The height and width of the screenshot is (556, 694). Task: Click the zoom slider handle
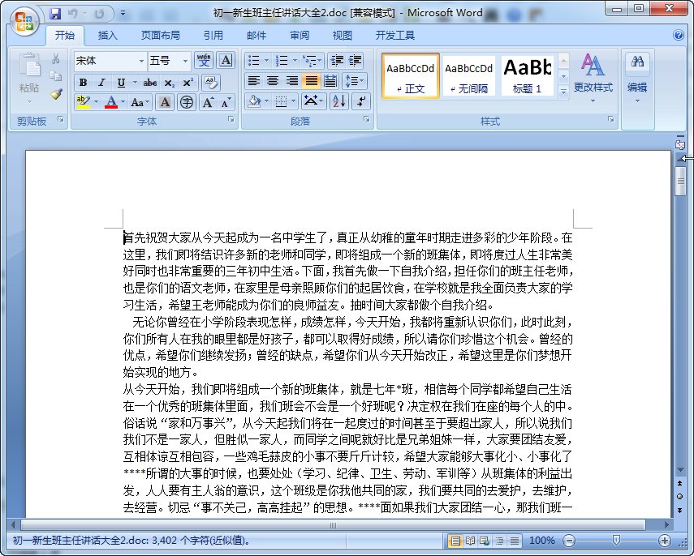coord(616,540)
